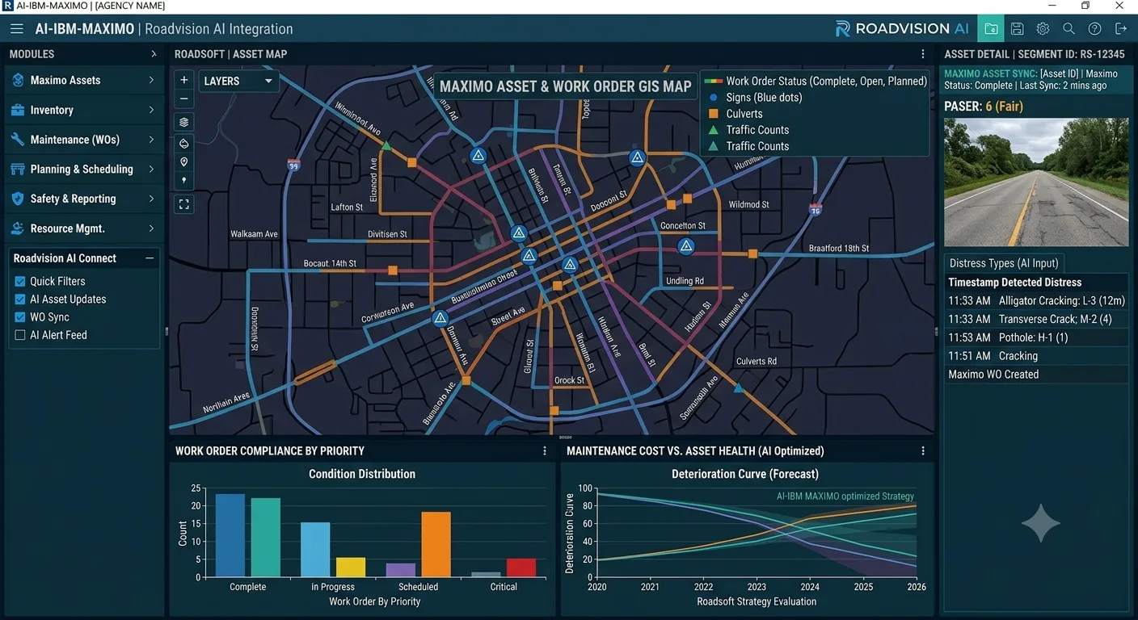Click blue triangle marker near Culverts Rd
Viewport: 1138px width, 620px height.
738,388
